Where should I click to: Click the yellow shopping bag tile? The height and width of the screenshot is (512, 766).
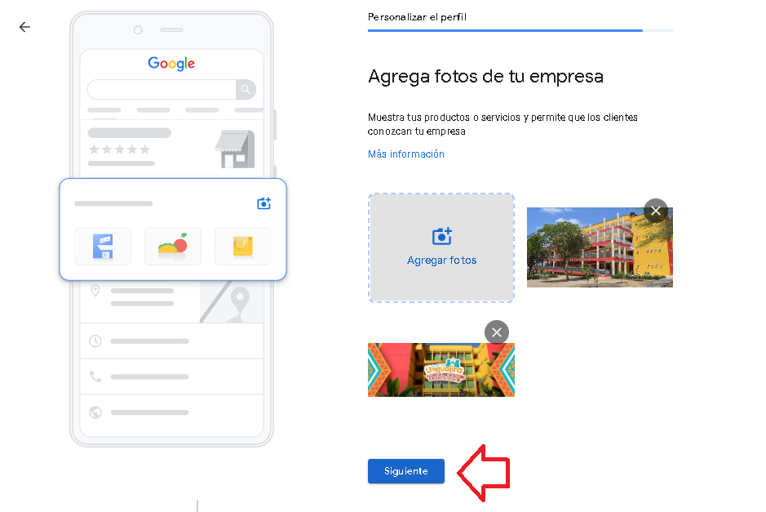click(243, 246)
